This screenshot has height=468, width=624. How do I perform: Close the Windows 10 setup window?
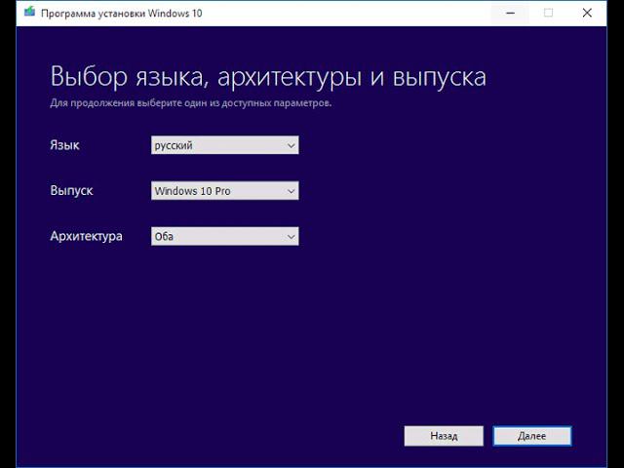click(587, 13)
